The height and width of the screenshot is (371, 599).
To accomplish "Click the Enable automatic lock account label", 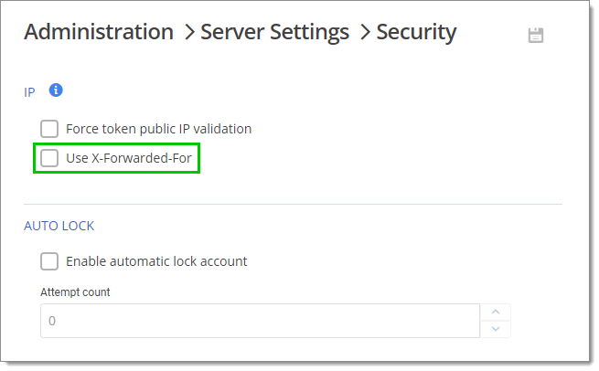I will (156, 261).
